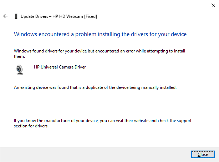This screenshot has width=219, height=162.
Task: Click the word "them." ending the first paragraph
Action: [x=19, y=56]
